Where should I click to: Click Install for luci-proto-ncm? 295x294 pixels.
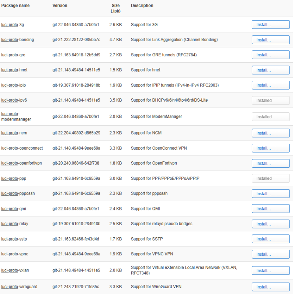[x=270, y=133]
